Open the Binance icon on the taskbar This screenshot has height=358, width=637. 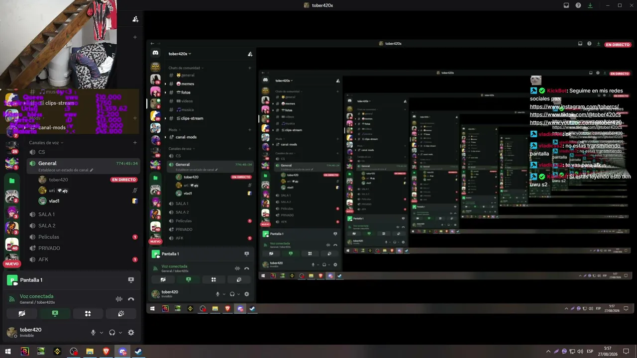57,352
